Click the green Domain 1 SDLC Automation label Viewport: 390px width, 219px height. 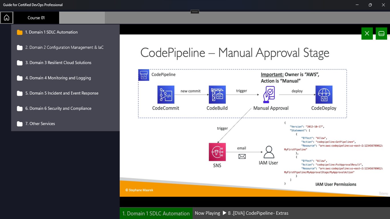156,213
